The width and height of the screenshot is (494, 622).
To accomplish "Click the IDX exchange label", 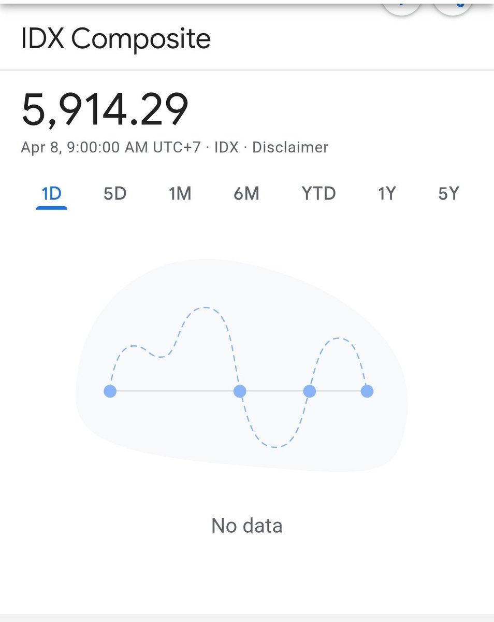I will click(228, 147).
